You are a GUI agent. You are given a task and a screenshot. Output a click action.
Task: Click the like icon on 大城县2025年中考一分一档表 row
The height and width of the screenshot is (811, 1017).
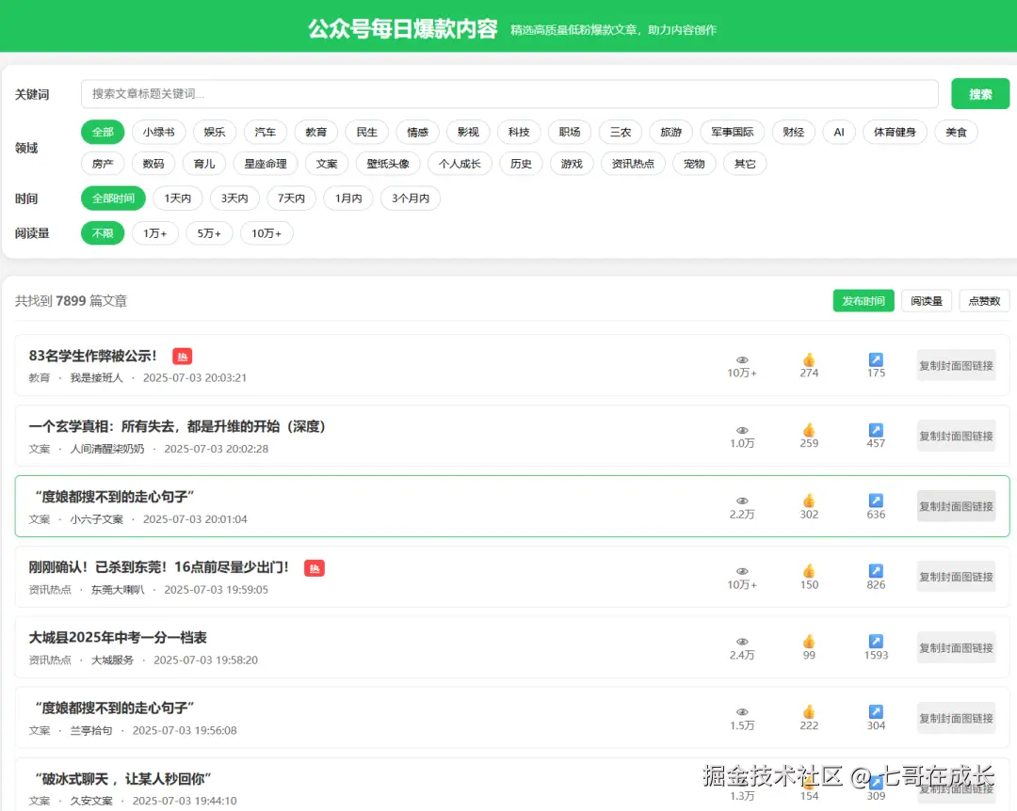coord(809,642)
